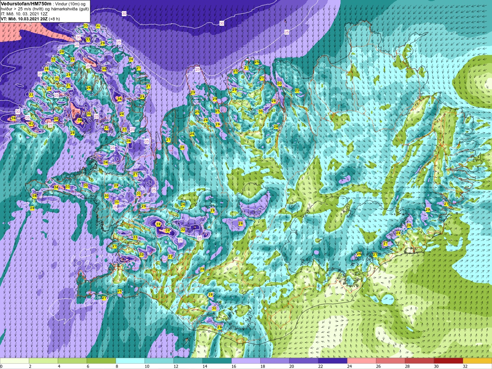Viewport: 492px width, 369px height.
Task: Click the 18–20 purple legend swatch
Action: click(x=275, y=361)
